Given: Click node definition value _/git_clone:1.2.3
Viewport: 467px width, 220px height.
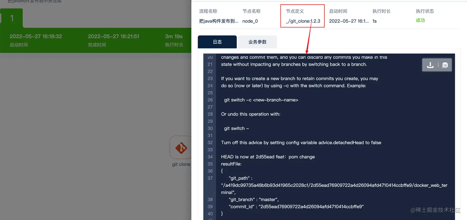Looking at the screenshot, I should 303,21.
